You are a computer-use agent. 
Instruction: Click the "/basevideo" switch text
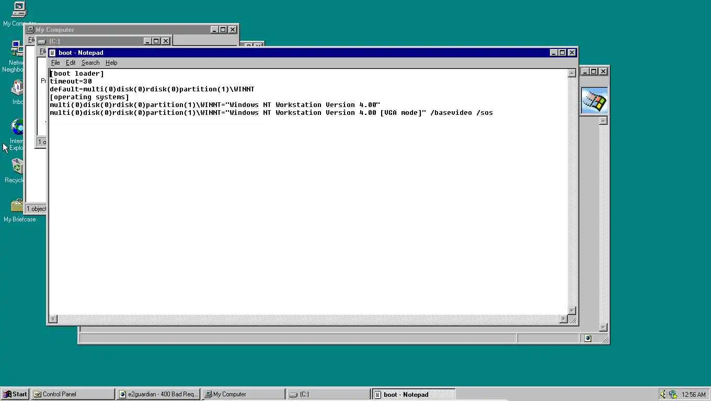[451, 113]
